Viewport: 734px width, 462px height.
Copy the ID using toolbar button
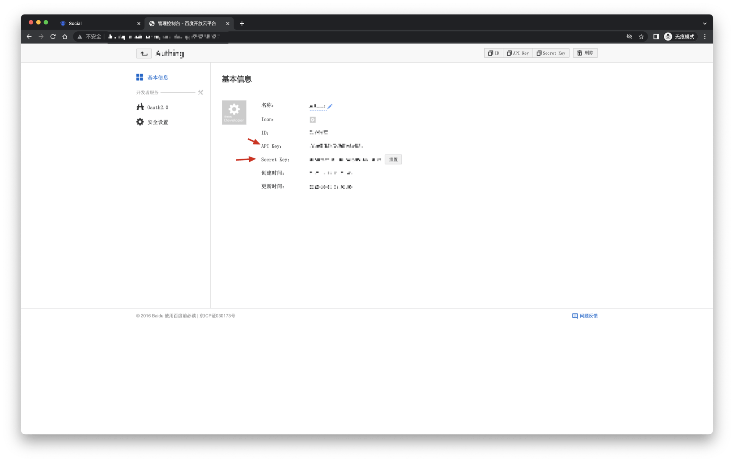[494, 53]
